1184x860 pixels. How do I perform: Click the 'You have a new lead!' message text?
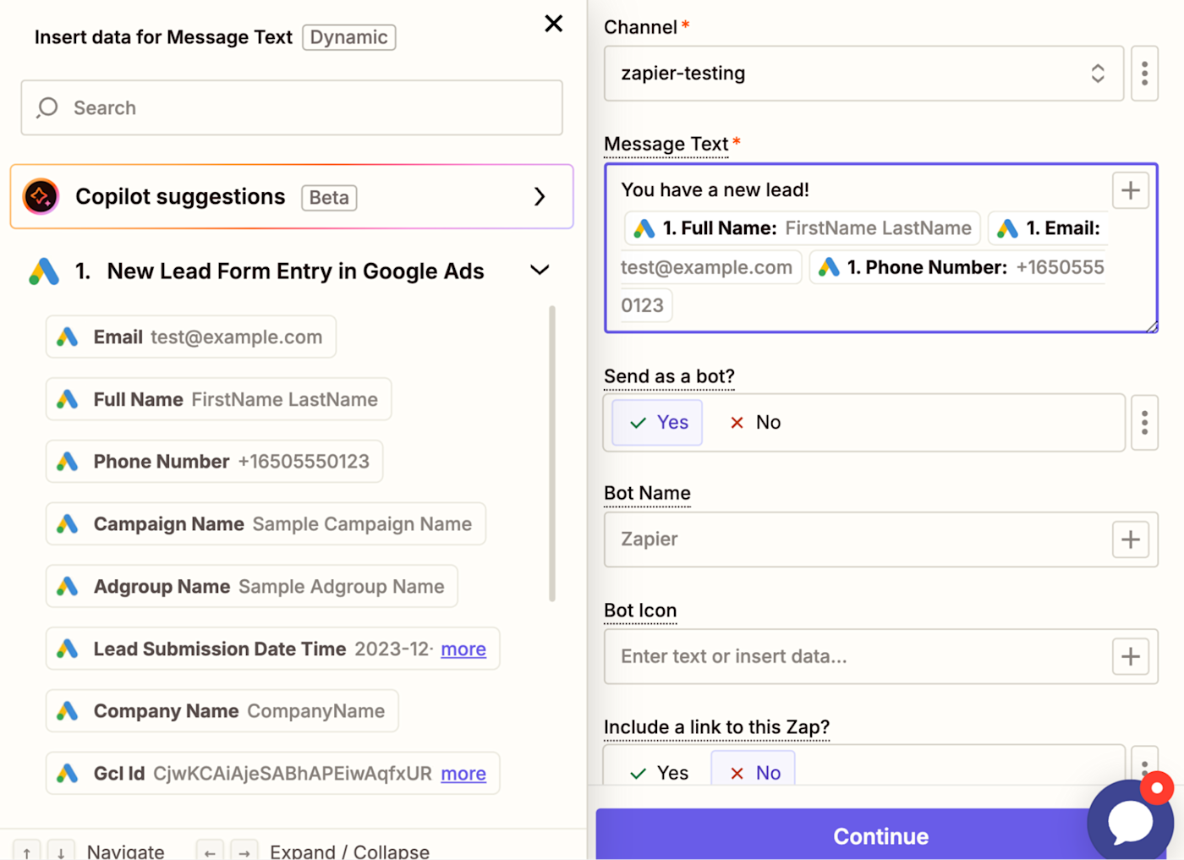[x=715, y=190]
